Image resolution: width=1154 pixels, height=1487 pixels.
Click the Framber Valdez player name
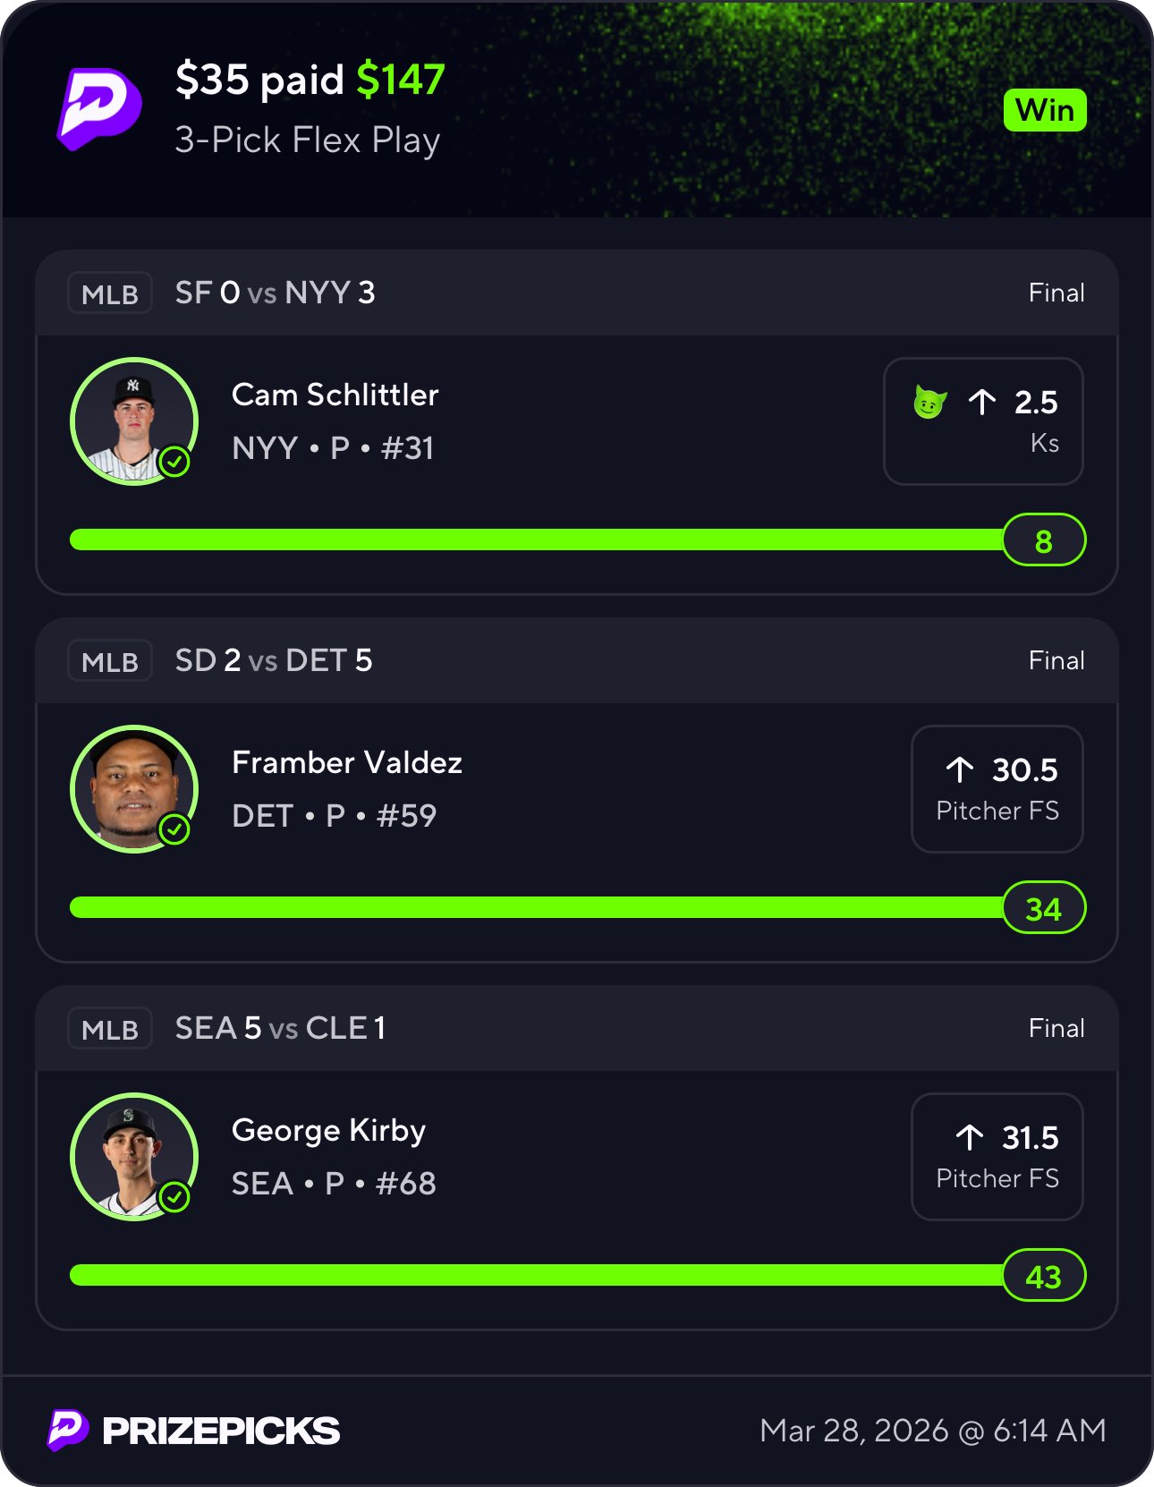[x=346, y=762]
